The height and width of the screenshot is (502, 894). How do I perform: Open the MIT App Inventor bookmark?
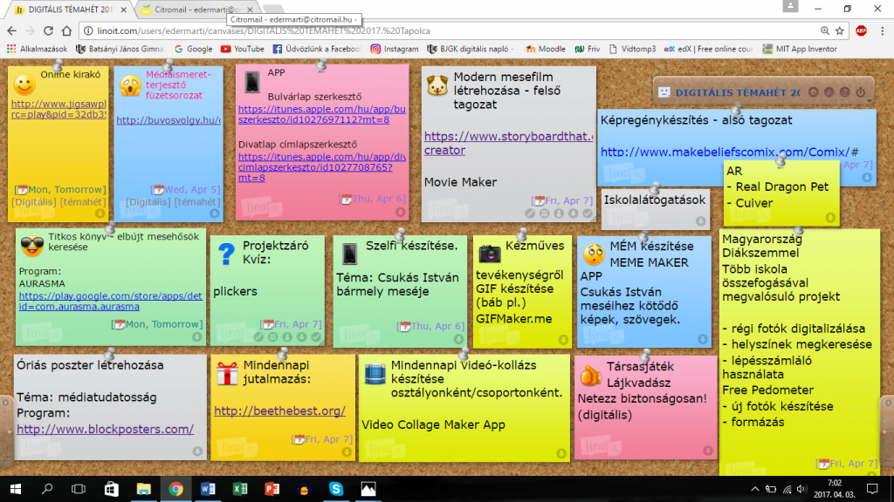pyautogui.click(x=800, y=49)
